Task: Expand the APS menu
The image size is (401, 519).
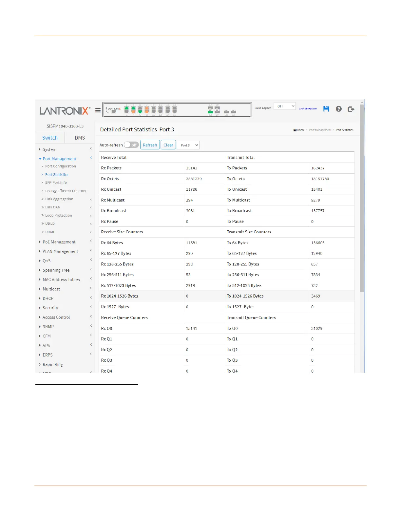Action: point(46,346)
